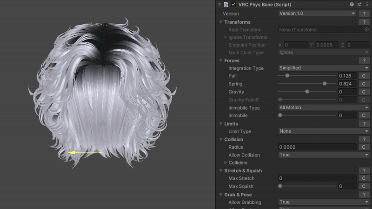The height and width of the screenshot is (209, 372).
Task: Open the Multi Child Type dropdown
Action: click(324, 52)
